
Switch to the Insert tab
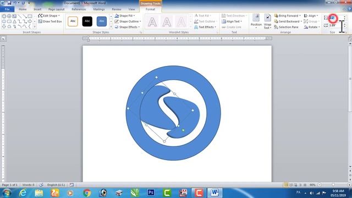click(37, 9)
